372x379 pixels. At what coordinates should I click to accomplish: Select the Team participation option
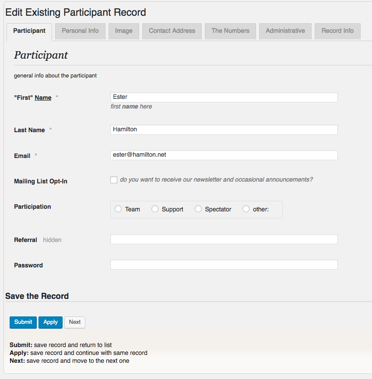tap(118, 209)
